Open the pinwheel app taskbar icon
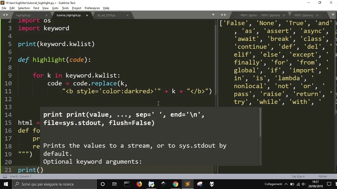The image size is (337, 189). [200, 184]
